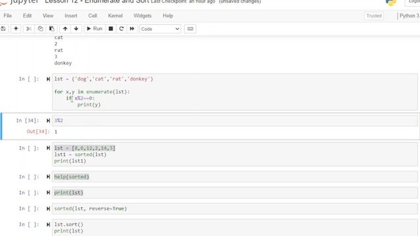Open the Help menu
Screen dimensions: 420x236
click(x=168, y=16)
